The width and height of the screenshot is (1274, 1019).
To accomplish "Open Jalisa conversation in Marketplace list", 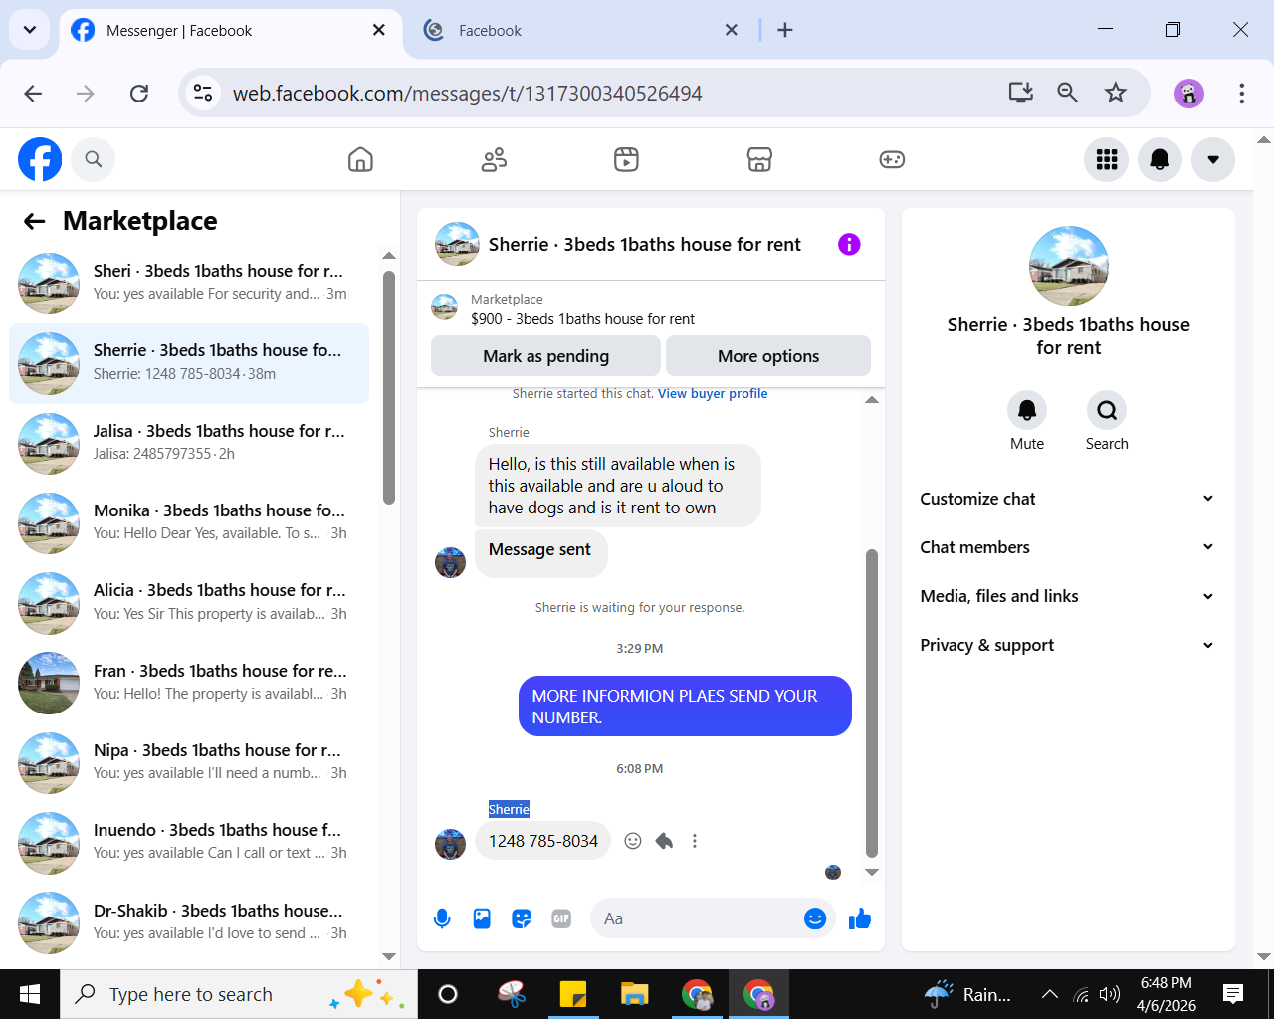I will [189, 443].
